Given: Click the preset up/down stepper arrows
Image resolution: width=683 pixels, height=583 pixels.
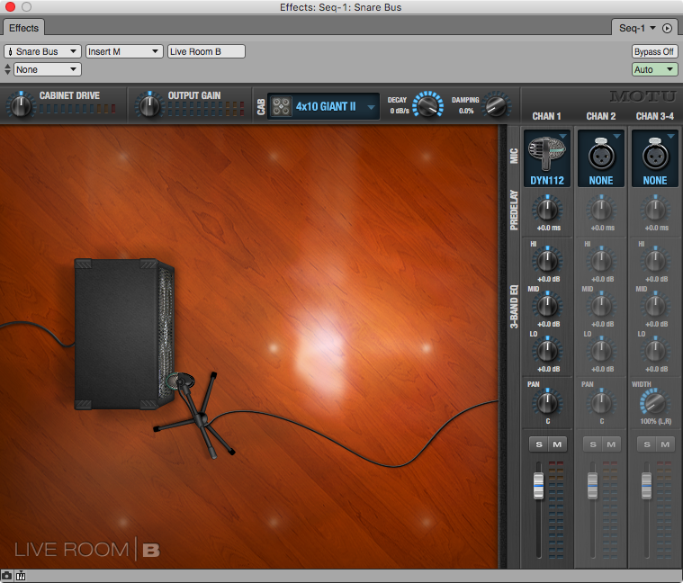Looking at the screenshot, I should coord(7,69).
